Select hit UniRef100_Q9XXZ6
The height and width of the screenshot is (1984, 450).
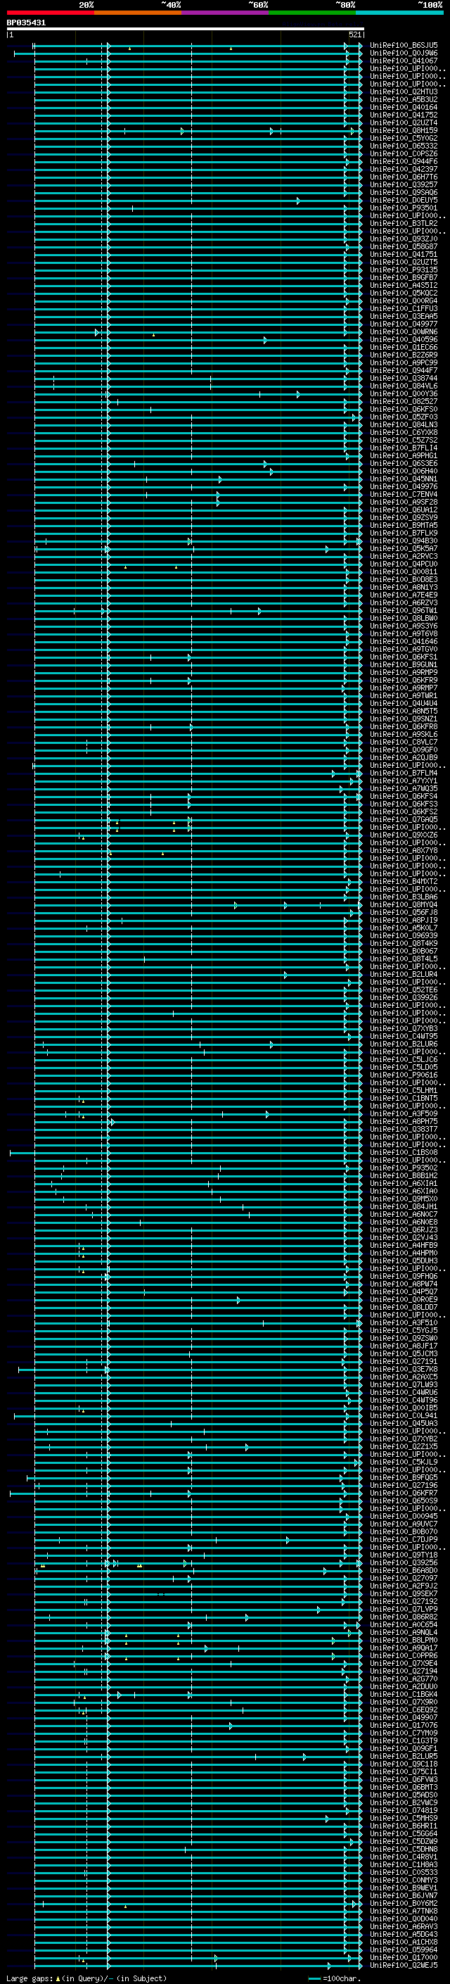point(404,835)
